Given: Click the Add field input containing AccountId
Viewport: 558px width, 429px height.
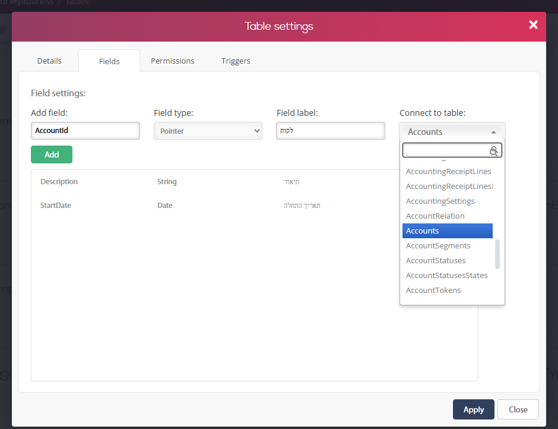Looking at the screenshot, I should pyautogui.click(x=85, y=131).
